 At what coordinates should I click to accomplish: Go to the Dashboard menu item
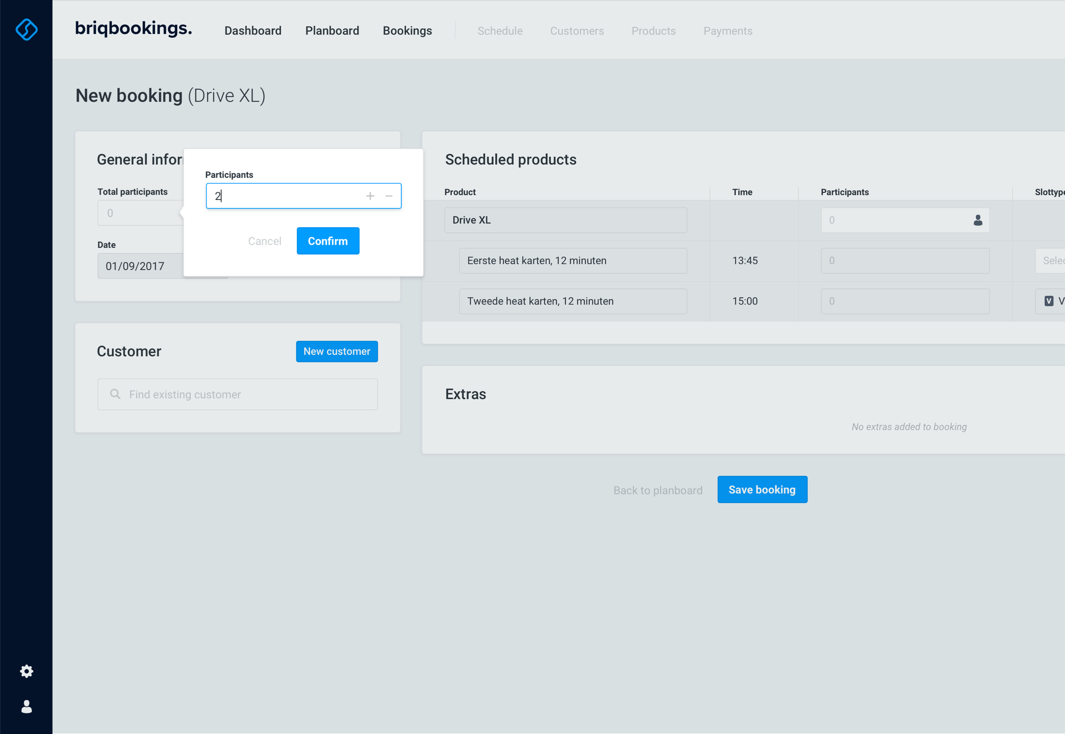point(253,31)
